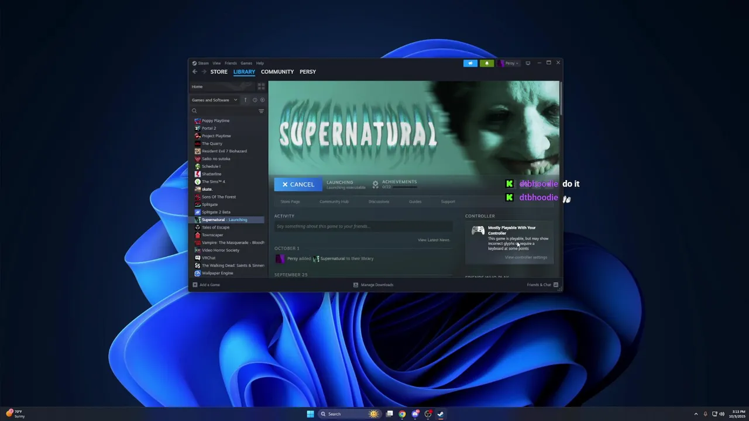
Task: Click the weather widget on taskbar
Action: tap(15, 414)
